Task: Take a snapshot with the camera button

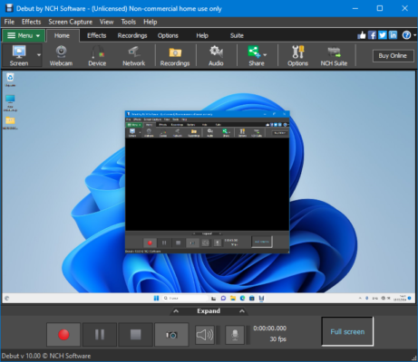Action: pyautogui.click(x=171, y=334)
